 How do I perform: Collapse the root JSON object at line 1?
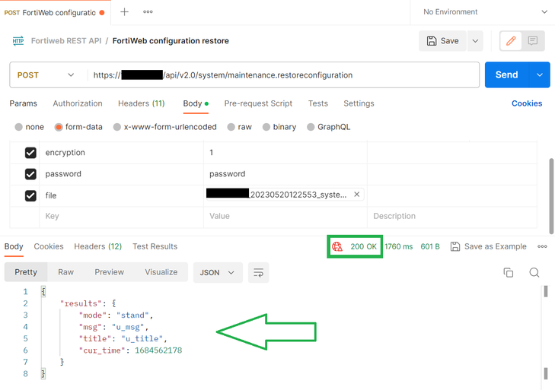tap(43, 292)
